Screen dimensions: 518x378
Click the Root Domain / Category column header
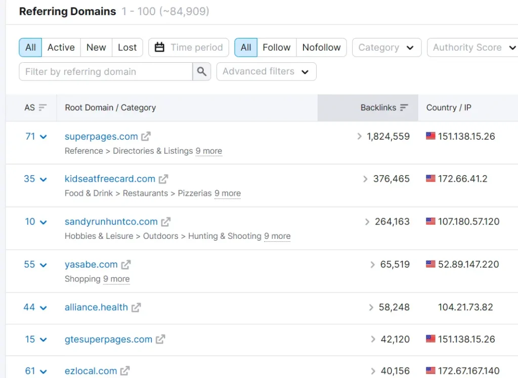click(x=110, y=107)
